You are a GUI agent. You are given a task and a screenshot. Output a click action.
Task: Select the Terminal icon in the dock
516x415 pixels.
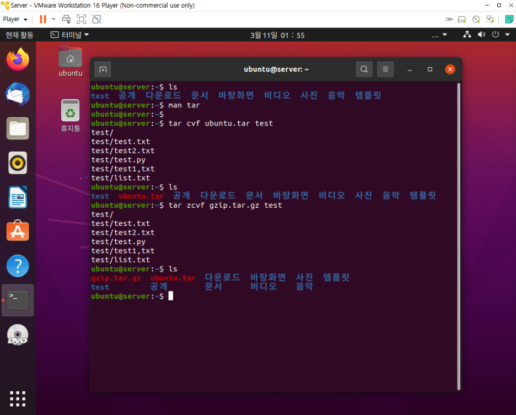click(18, 300)
